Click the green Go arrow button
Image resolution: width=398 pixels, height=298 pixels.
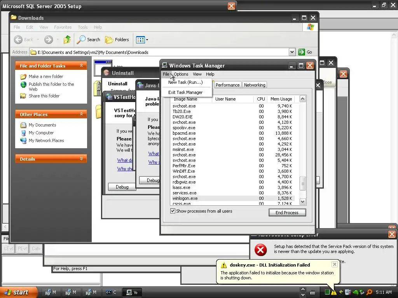tap(301, 52)
